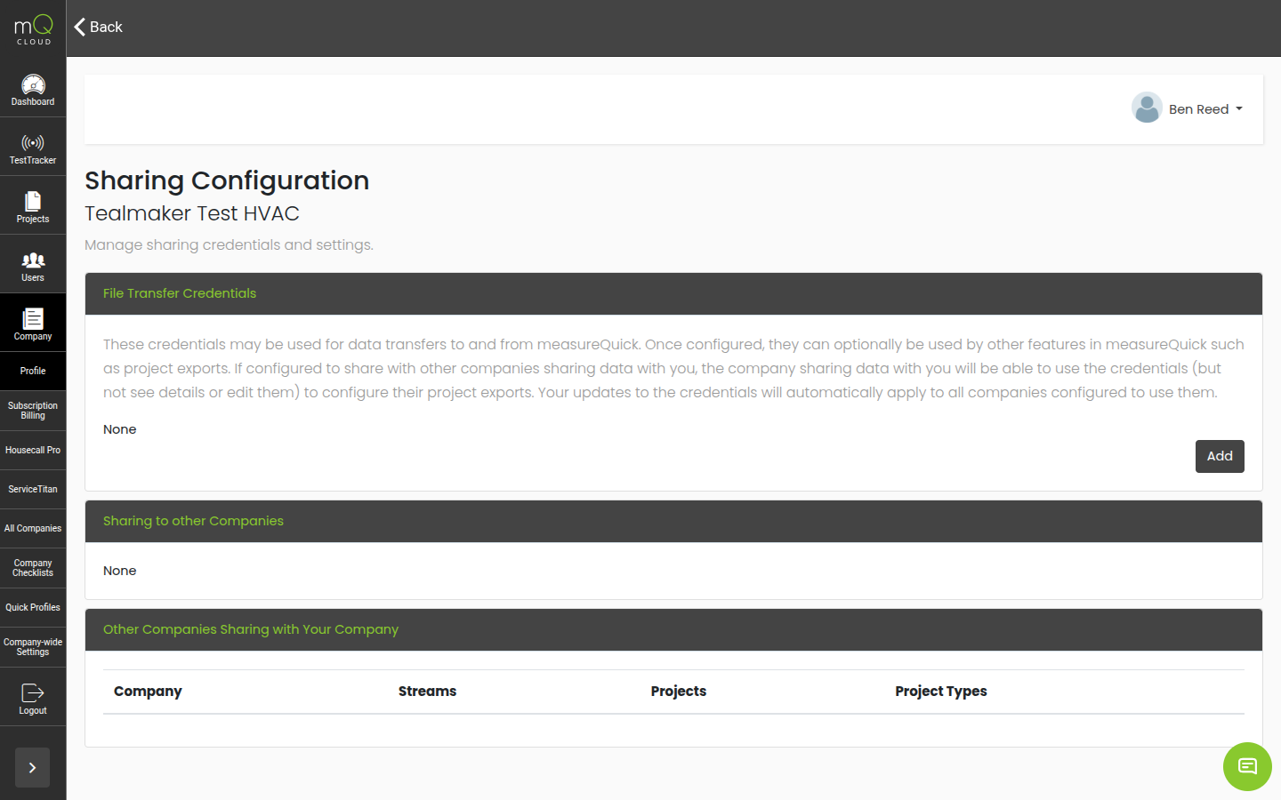
Task: Navigate to the Profile section
Action: coord(33,371)
